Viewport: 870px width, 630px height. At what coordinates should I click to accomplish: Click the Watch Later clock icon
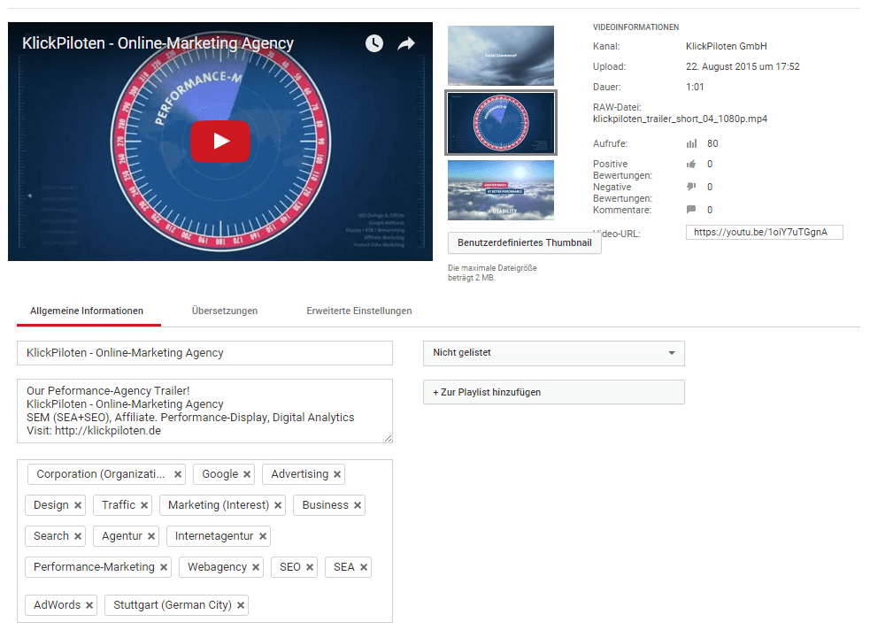pos(374,43)
